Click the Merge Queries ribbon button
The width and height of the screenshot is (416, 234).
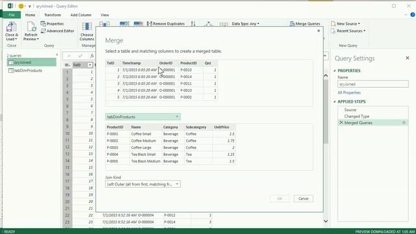(x=305, y=23)
